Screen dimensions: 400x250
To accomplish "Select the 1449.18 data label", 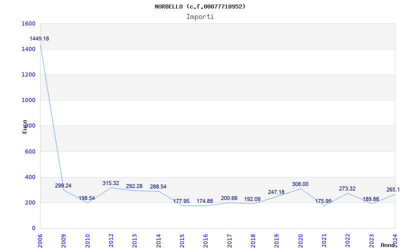I will 39,39.
